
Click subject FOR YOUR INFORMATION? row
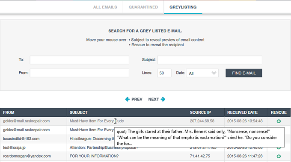pyautogui.click(x=94, y=156)
